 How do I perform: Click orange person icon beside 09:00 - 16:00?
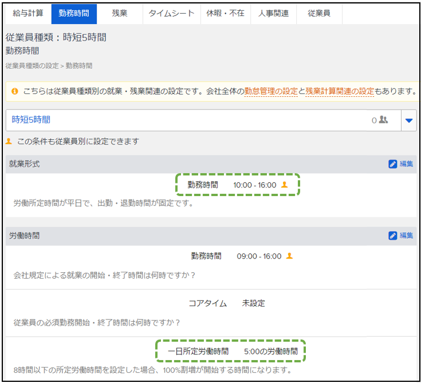click(x=289, y=256)
